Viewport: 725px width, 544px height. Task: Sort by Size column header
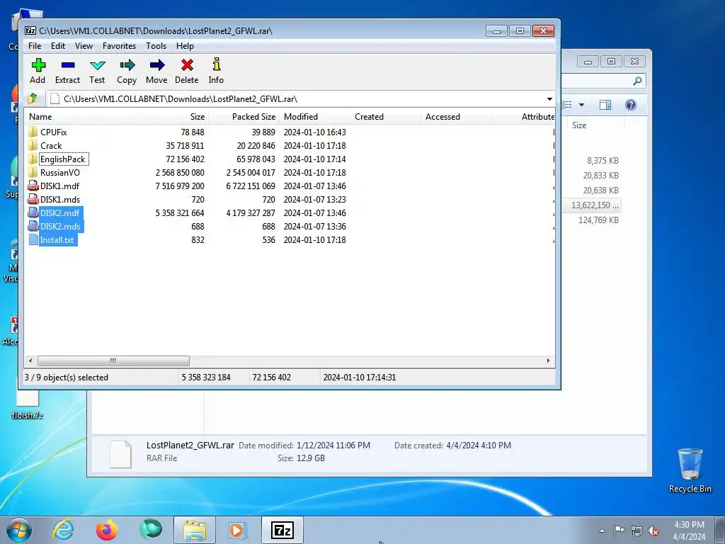(x=173, y=117)
